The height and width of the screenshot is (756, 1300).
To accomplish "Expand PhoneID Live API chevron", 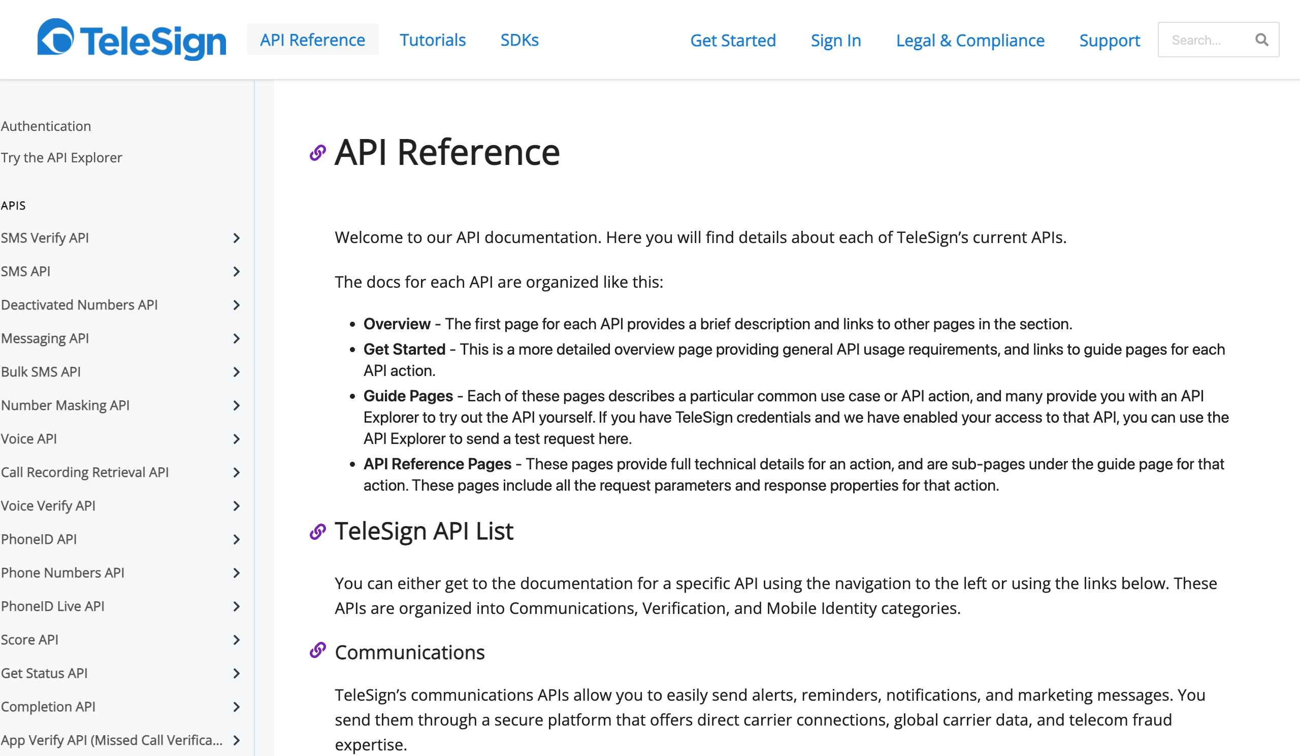I will coord(236,606).
